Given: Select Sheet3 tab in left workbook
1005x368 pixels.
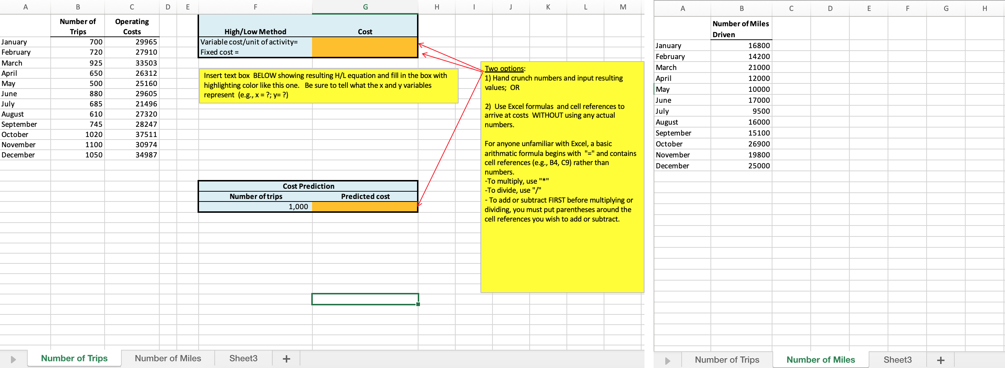Looking at the screenshot, I should (x=243, y=358).
